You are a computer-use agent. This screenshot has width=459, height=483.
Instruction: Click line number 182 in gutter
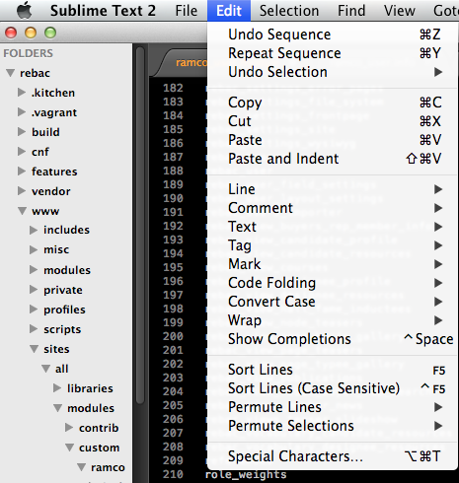pos(173,88)
